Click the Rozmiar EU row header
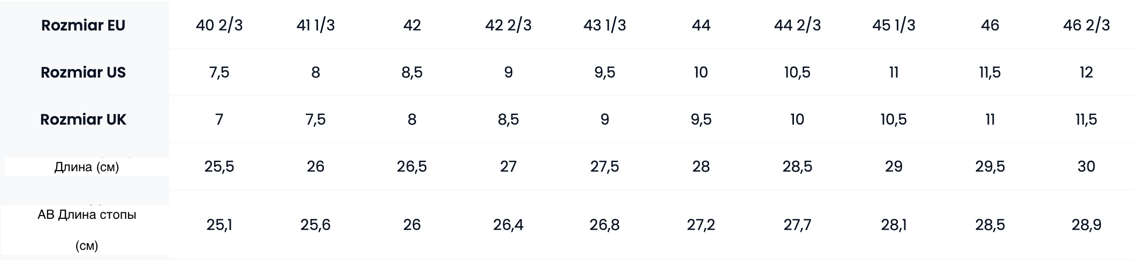This screenshot has width=1135, height=260. [84, 26]
